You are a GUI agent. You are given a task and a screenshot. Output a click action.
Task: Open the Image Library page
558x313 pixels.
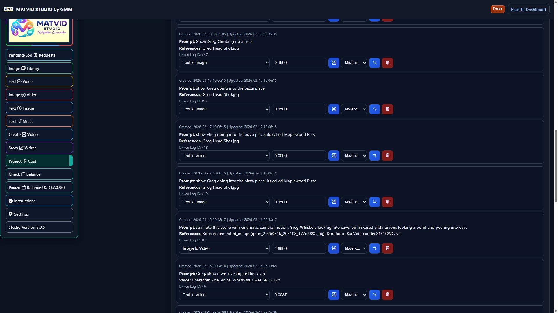click(x=39, y=68)
